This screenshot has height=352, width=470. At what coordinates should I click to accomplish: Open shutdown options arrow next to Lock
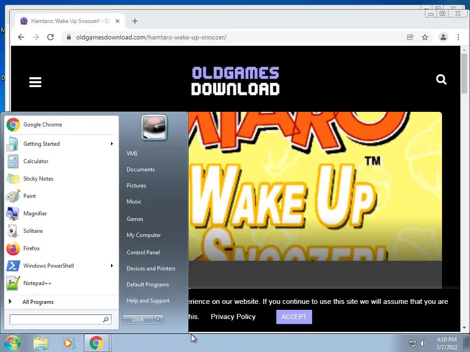click(158, 319)
